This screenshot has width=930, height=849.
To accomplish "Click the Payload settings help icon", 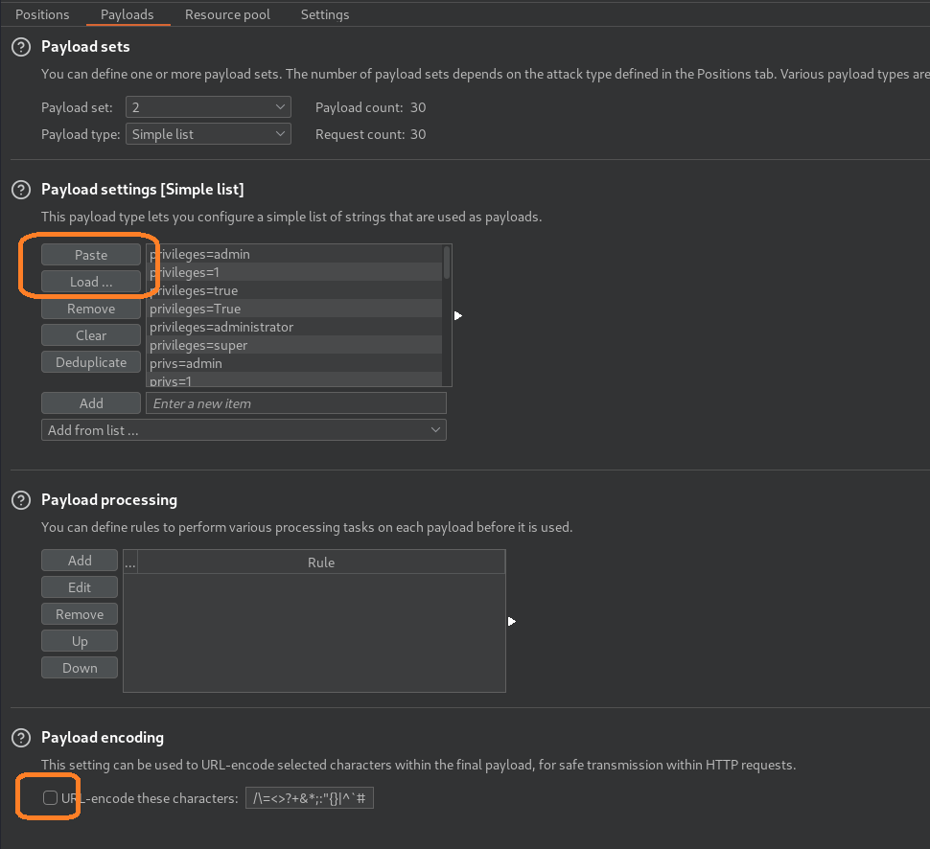I will point(20,189).
